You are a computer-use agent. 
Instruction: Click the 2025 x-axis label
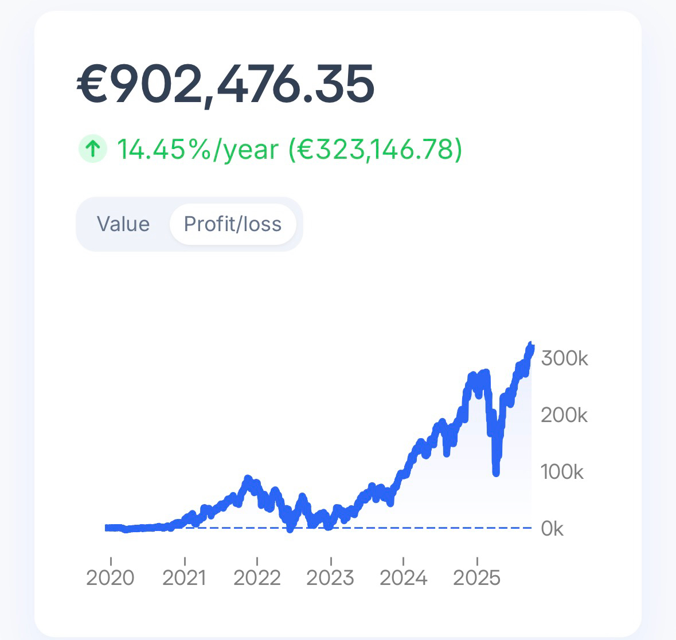click(x=477, y=577)
